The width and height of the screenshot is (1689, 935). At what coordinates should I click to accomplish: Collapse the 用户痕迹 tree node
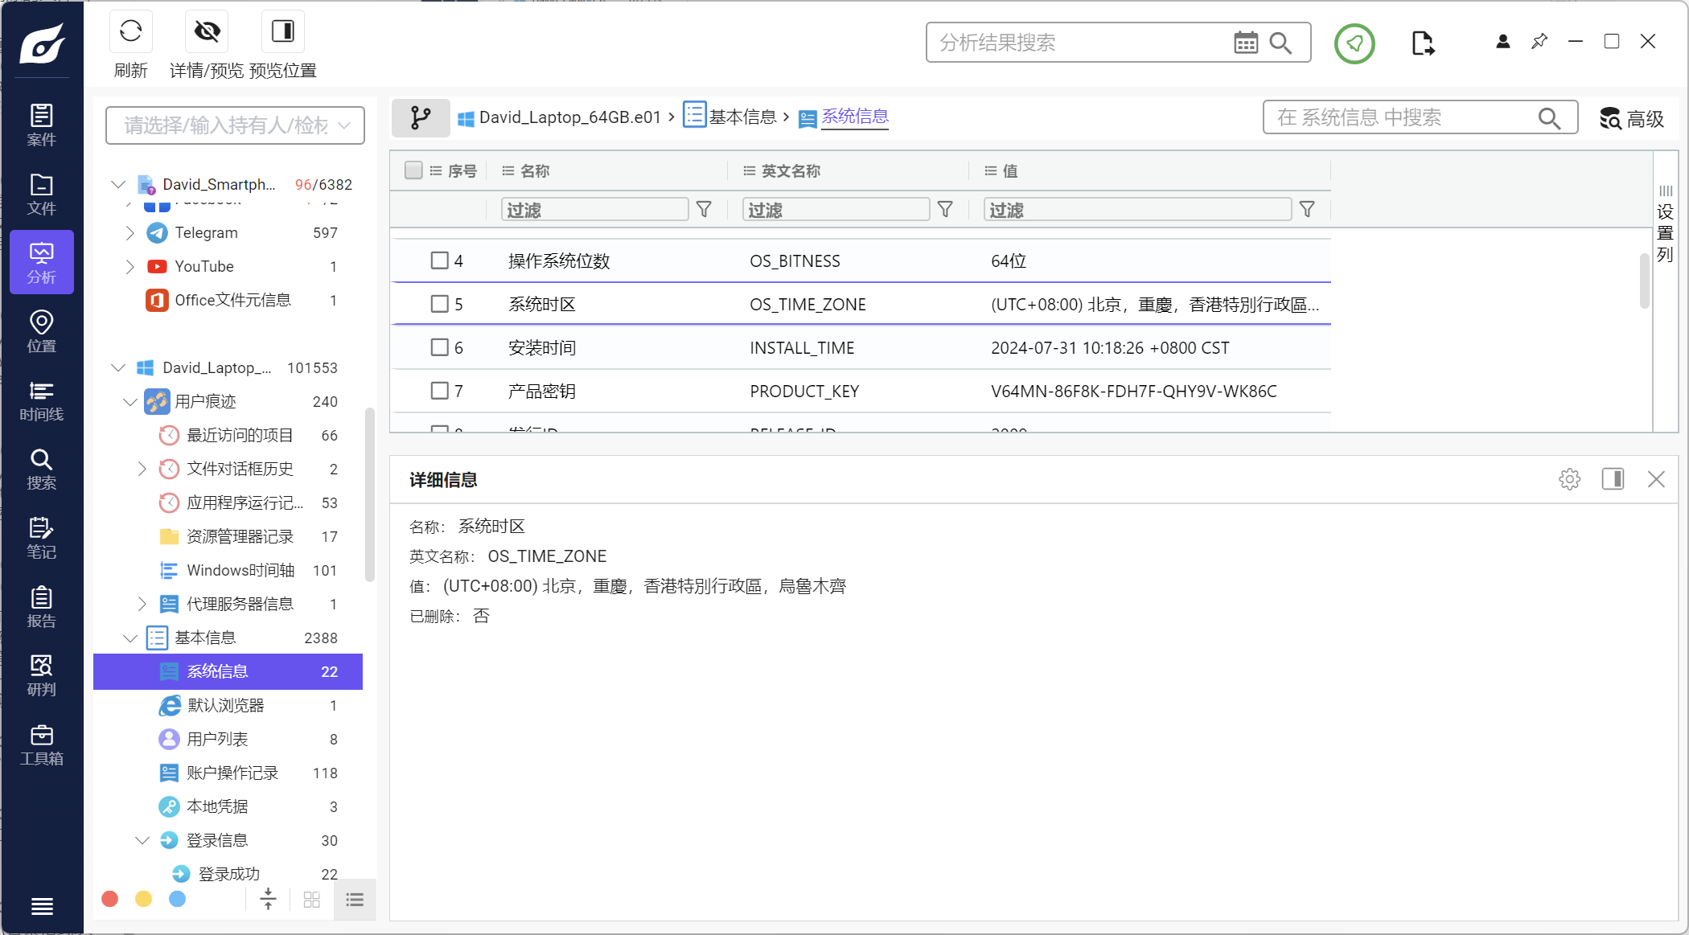click(x=130, y=401)
